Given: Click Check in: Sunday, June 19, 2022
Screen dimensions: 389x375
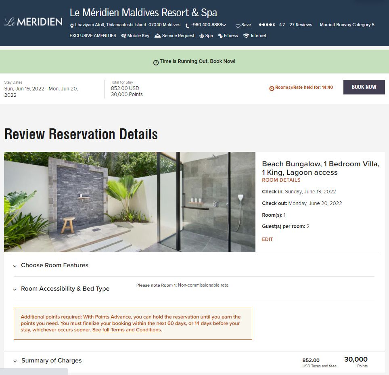Looking at the screenshot, I should pos(299,192).
